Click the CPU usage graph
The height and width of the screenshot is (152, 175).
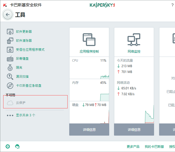(105, 77)
